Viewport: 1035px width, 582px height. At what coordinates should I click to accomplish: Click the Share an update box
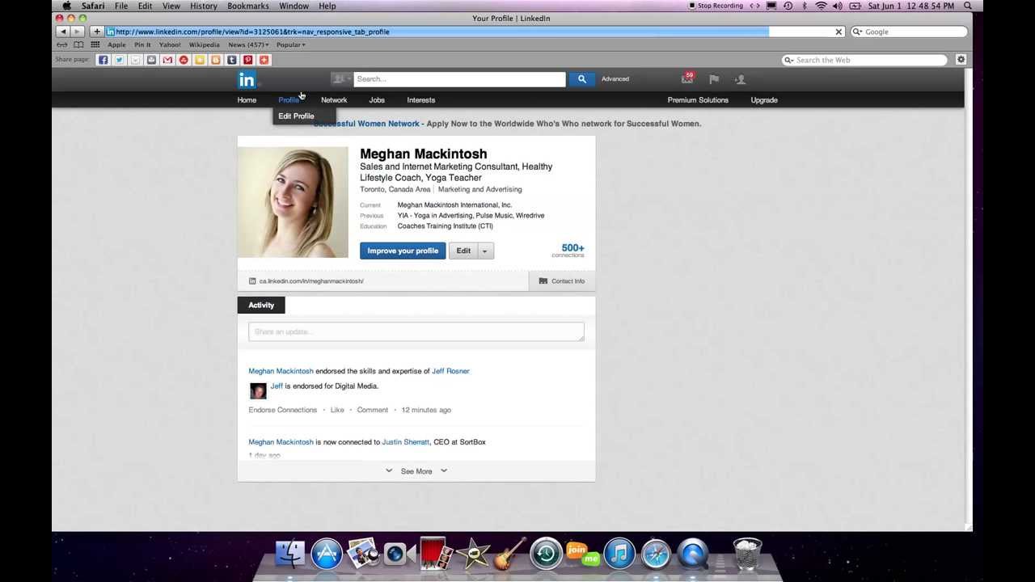(416, 331)
